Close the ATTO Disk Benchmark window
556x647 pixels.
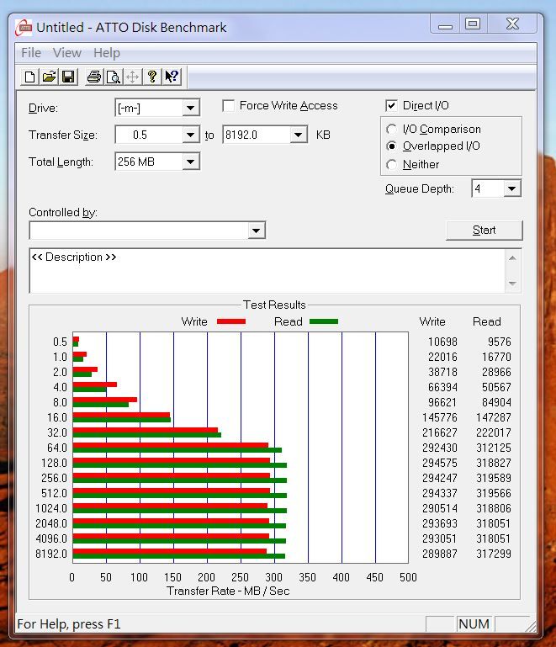(512, 24)
